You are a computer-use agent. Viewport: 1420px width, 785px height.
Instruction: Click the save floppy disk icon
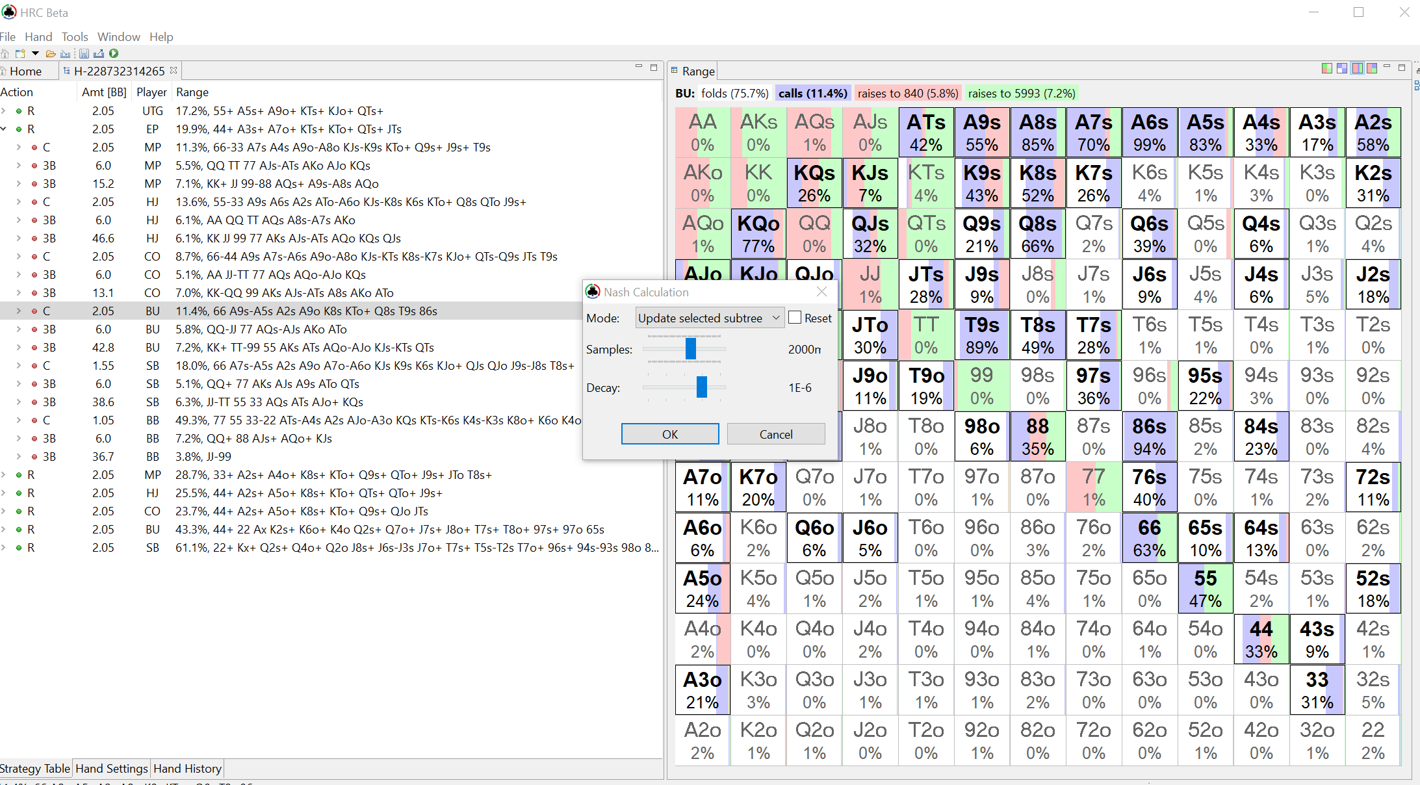(x=84, y=53)
